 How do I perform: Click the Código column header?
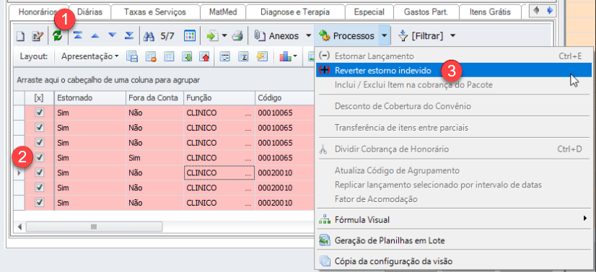[285, 98]
